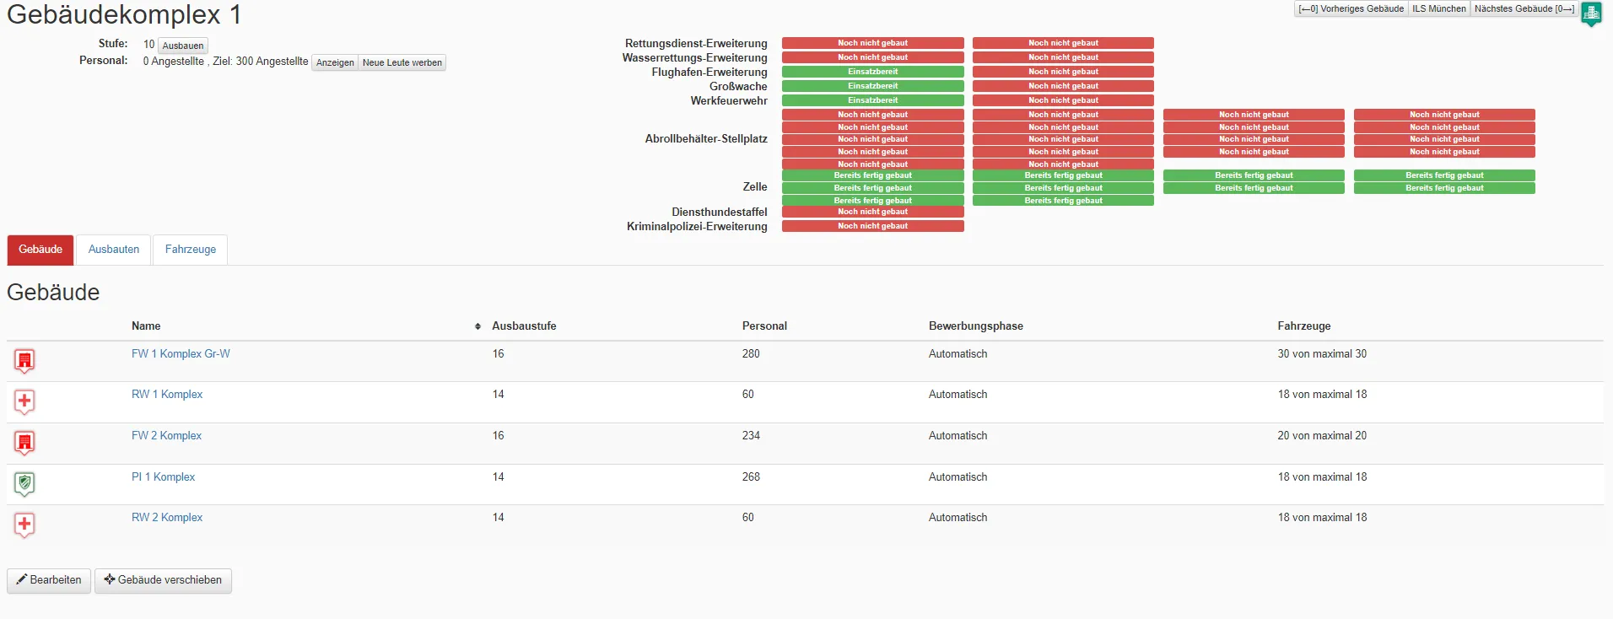
Task: Sort the table by the Name column sort arrow
Action: click(x=477, y=326)
